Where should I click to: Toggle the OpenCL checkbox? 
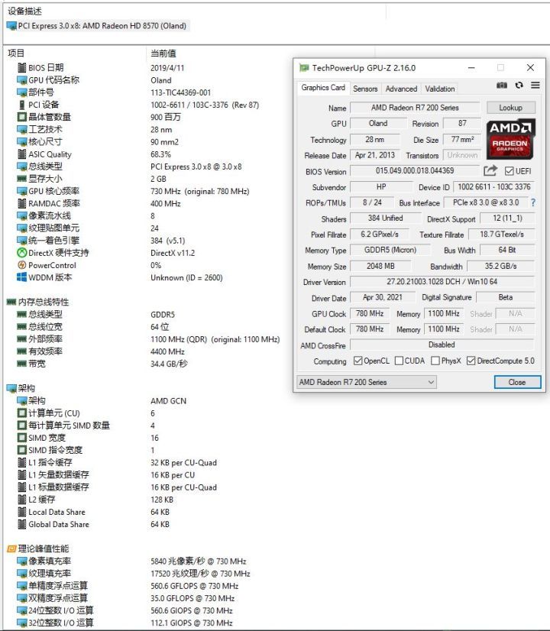click(357, 361)
